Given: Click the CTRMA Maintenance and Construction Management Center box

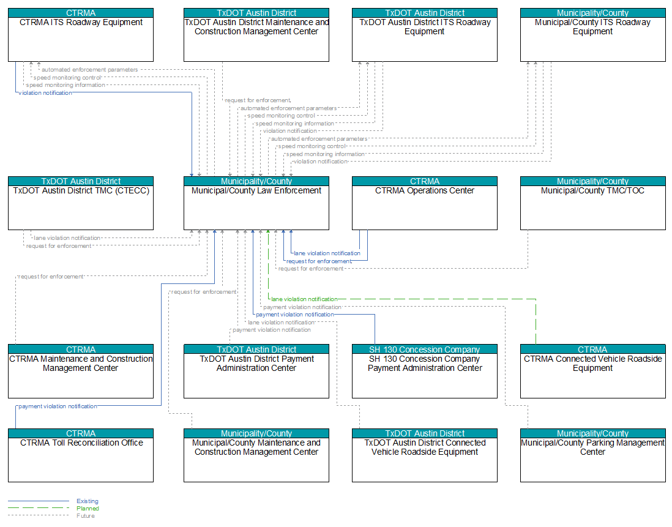Looking at the screenshot, I should point(81,372).
